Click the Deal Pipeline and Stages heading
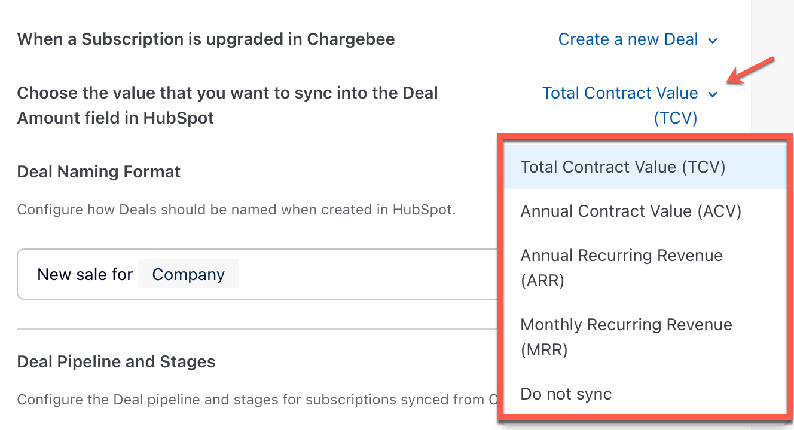 tap(116, 362)
